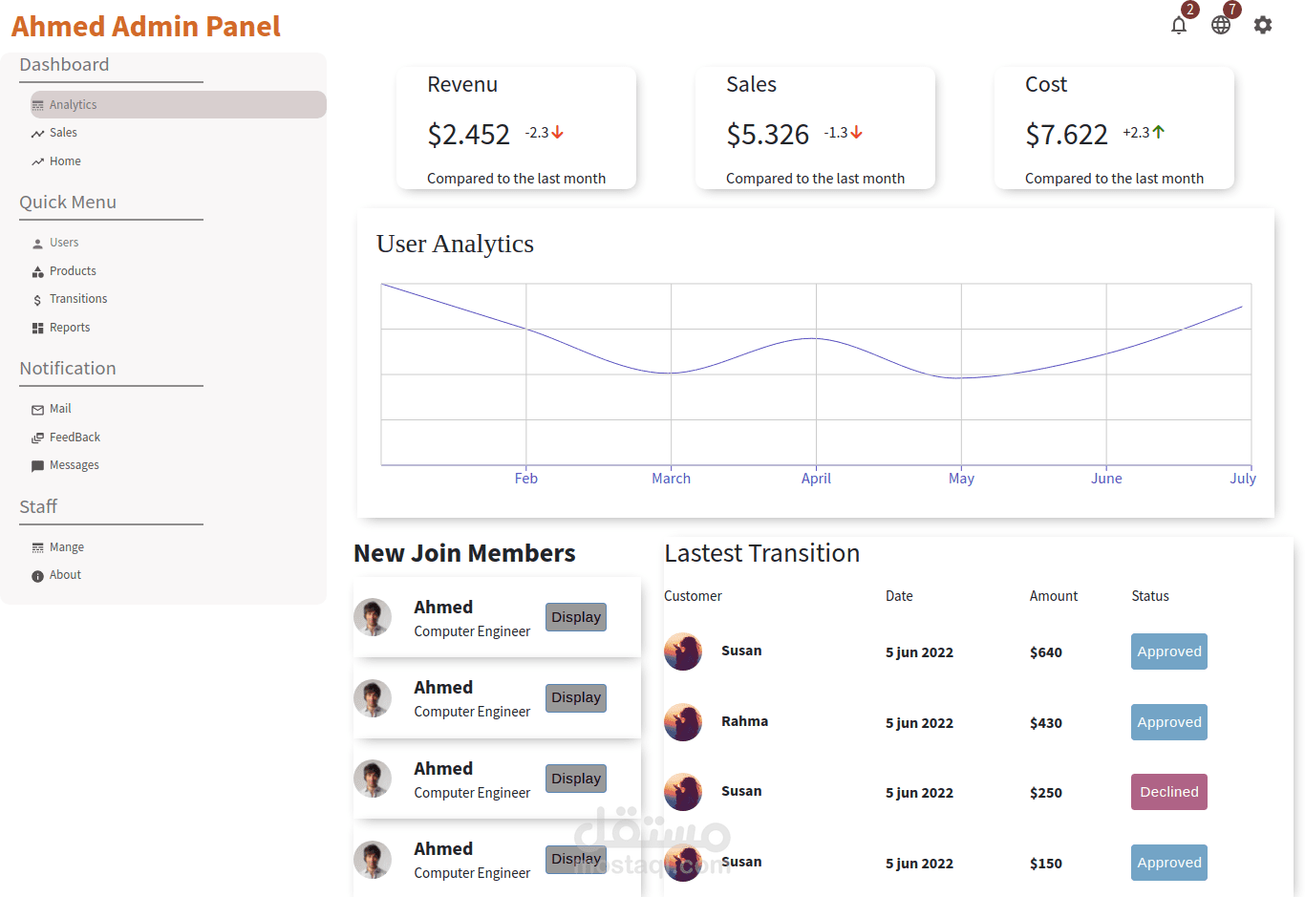Select the Analytics icon in Dashboard menu
Image resolution: width=1305 pixels, height=897 pixels.
click(x=38, y=104)
